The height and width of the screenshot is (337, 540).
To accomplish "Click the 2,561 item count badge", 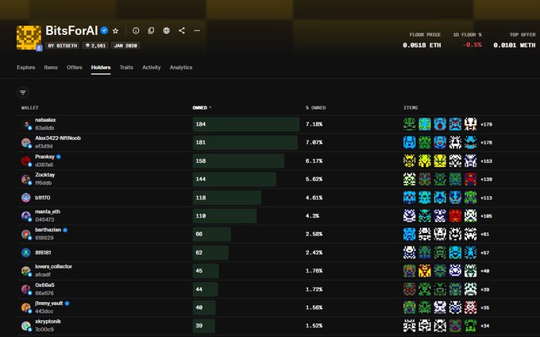I will coord(95,45).
